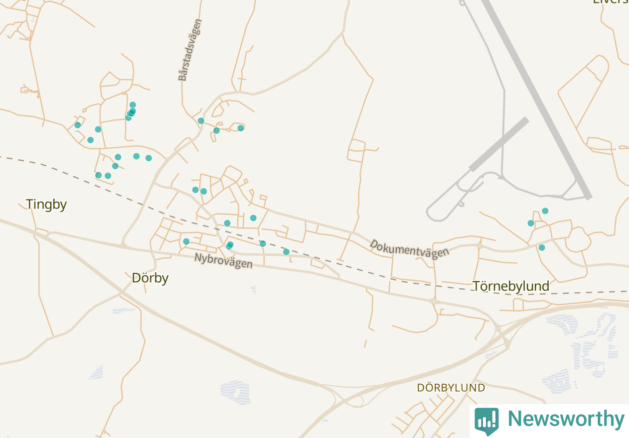Select the Dörby place label

point(150,278)
